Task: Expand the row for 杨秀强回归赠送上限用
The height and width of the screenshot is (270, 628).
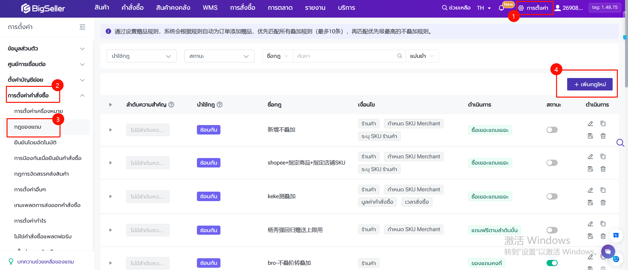Action: point(111,230)
